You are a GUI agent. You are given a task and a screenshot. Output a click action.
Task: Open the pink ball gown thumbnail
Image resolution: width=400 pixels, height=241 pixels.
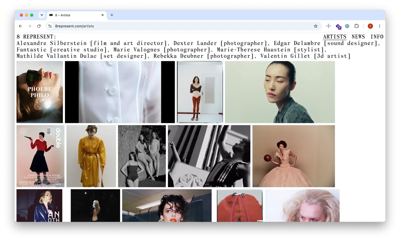pyautogui.click(x=294, y=156)
